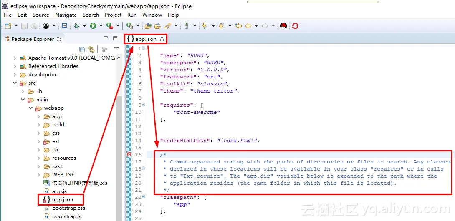
Task: Collapse All in Package Explorer toolbar
Action: [x=82, y=49]
